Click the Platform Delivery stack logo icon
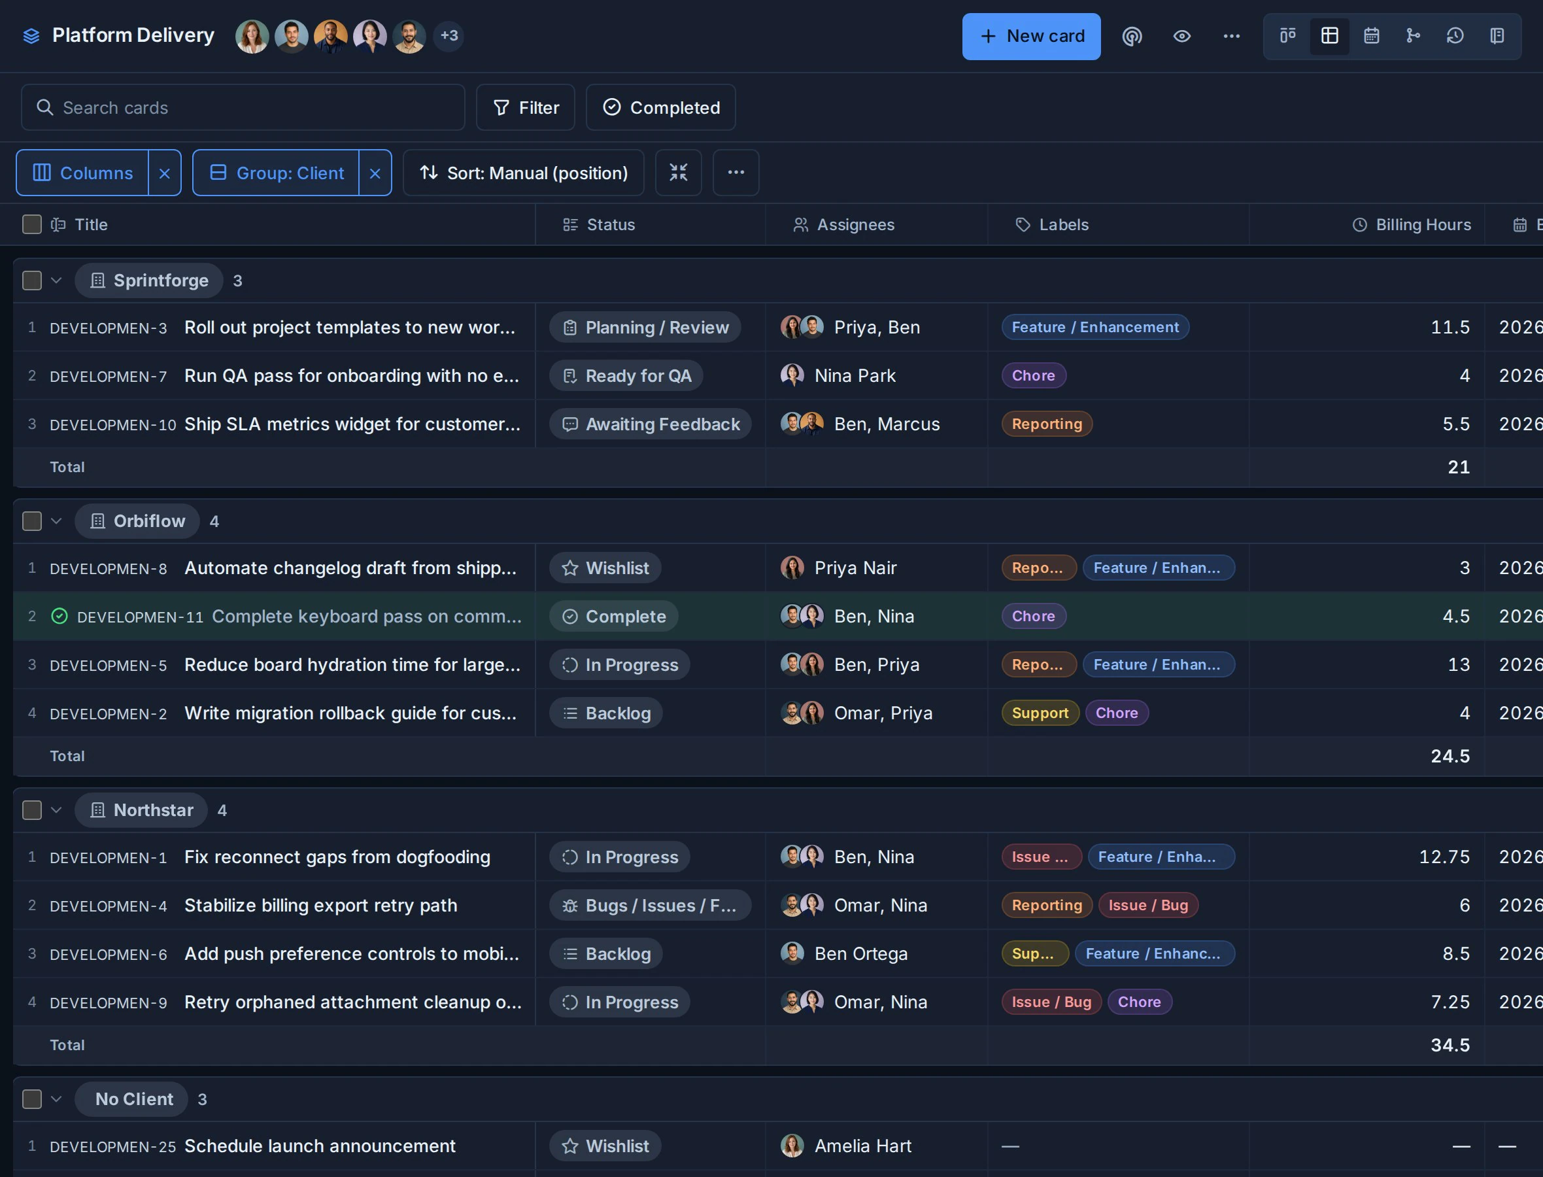Screen dimensions: 1543x1177 (x=31, y=36)
